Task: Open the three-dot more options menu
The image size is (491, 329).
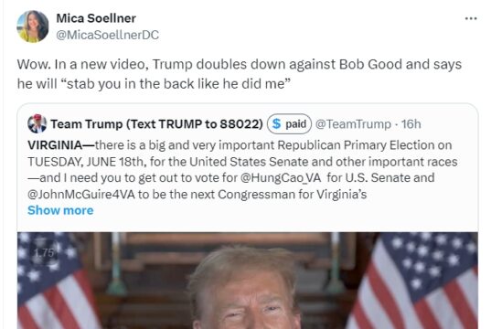Action: 471,19
